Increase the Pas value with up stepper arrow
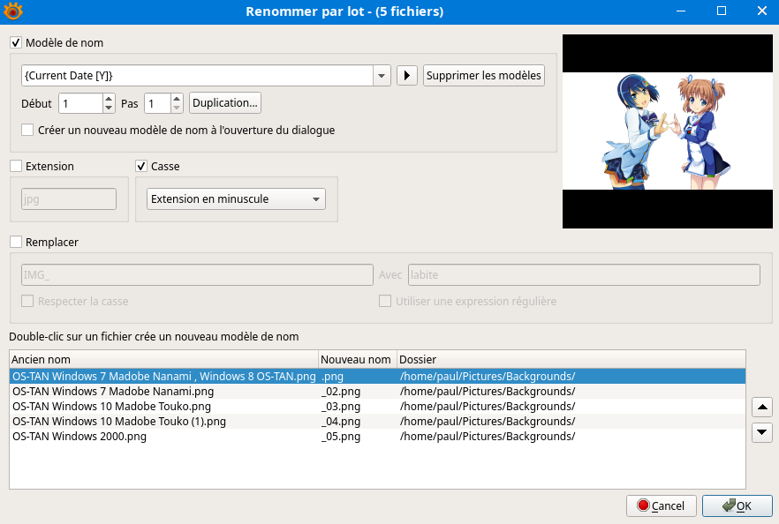779x524 pixels. (x=177, y=98)
